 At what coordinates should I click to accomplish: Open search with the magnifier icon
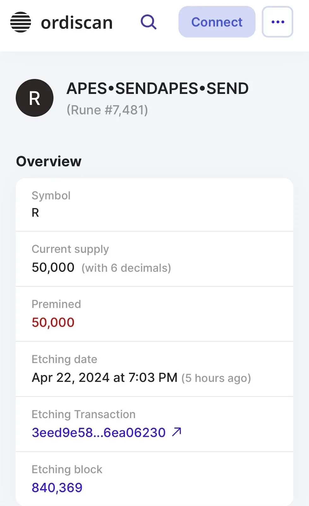(x=148, y=22)
